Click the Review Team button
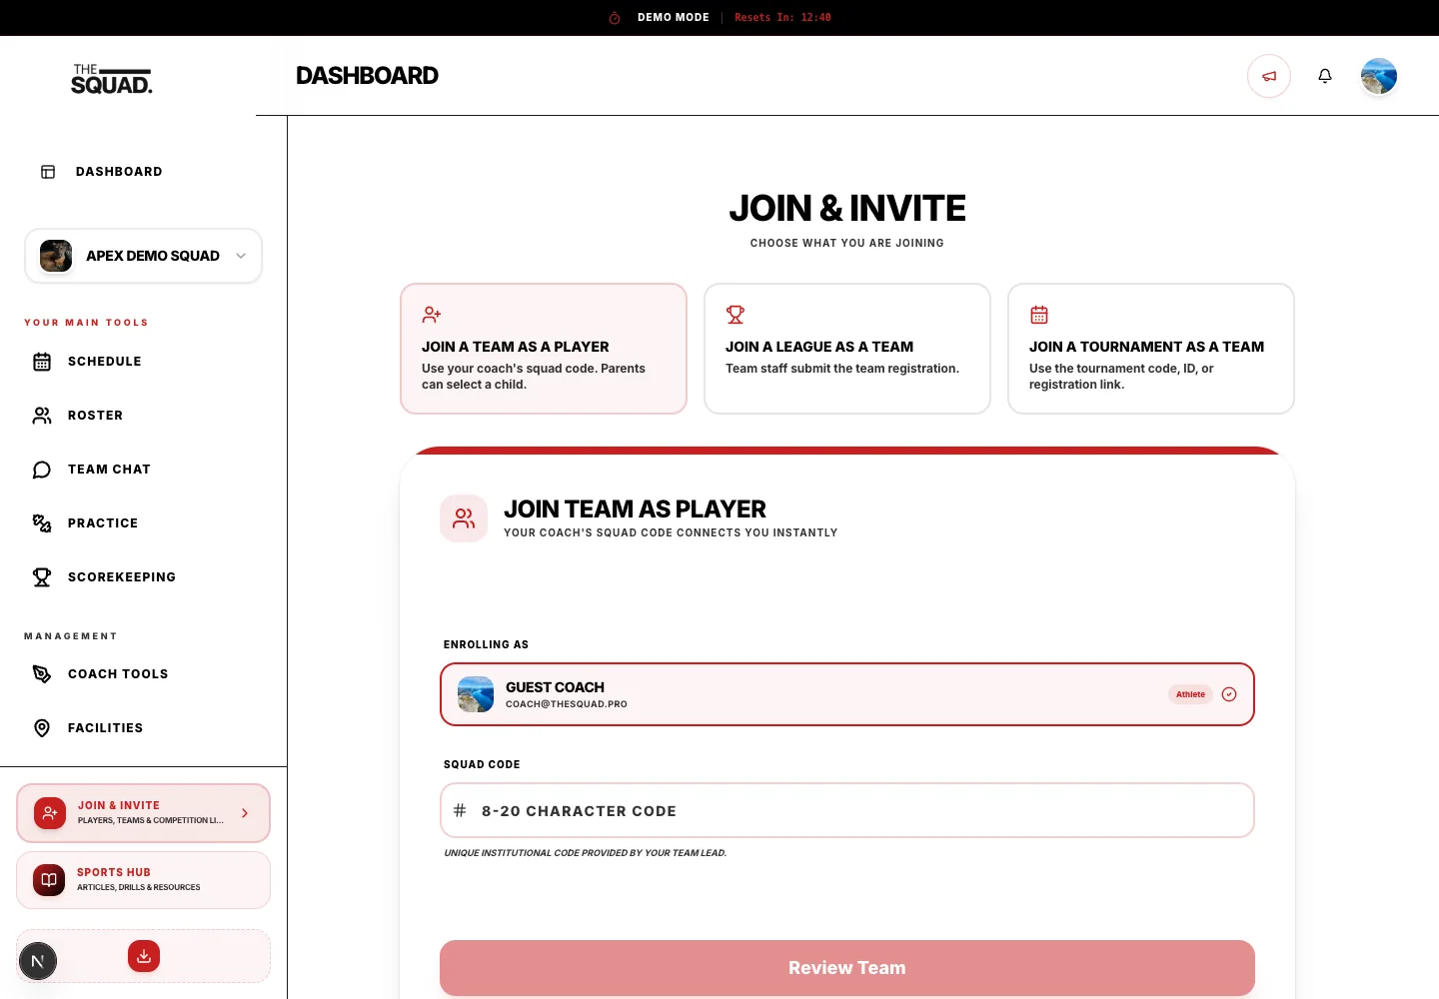The height and width of the screenshot is (999, 1439). [x=847, y=968]
